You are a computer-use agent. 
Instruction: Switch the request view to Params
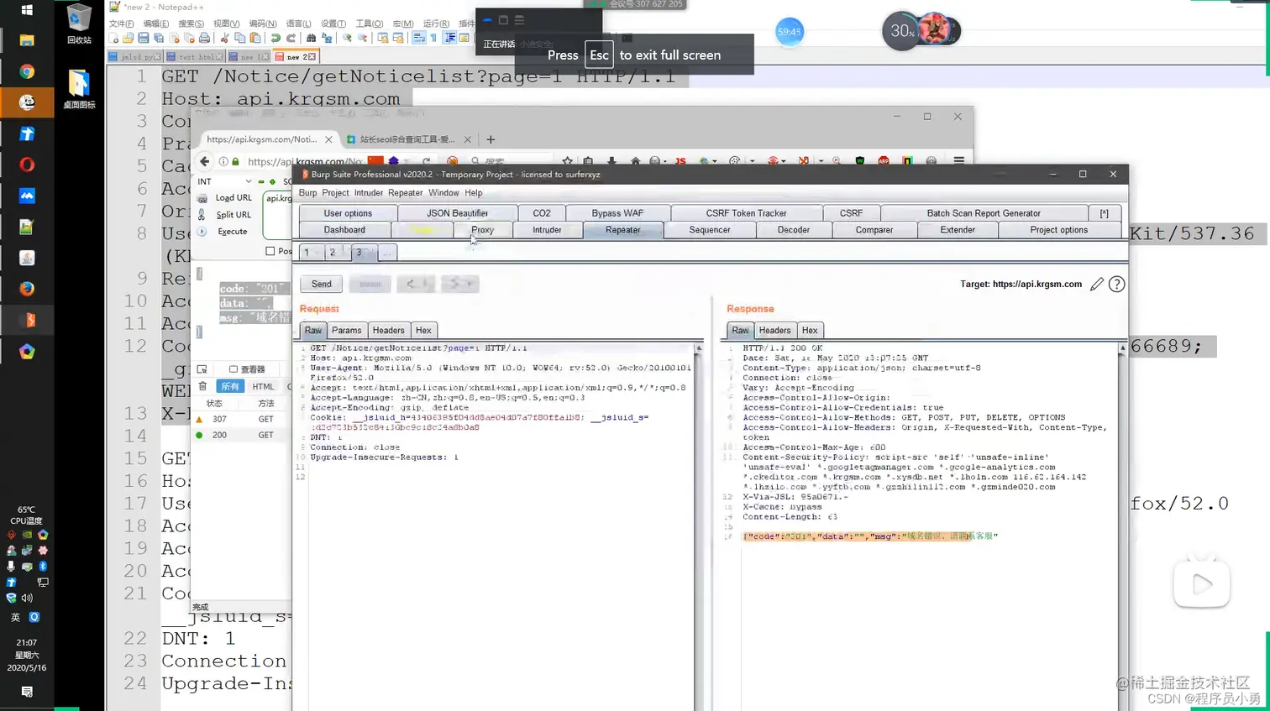click(x=346, y=331)
